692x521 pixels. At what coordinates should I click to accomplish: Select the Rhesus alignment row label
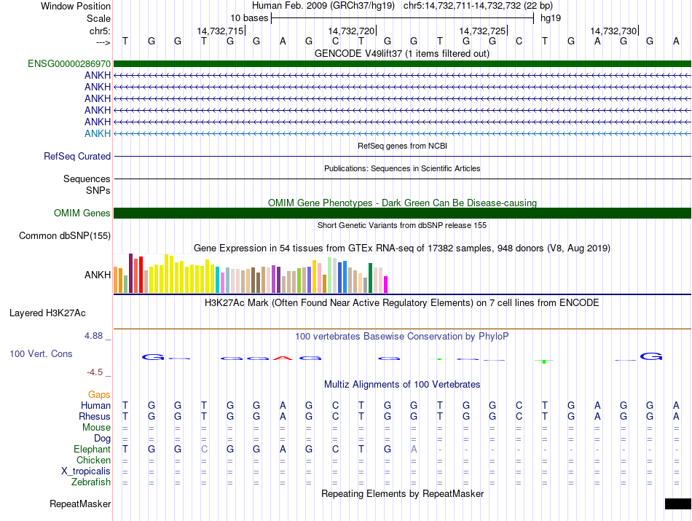click(x=95, y=417)
